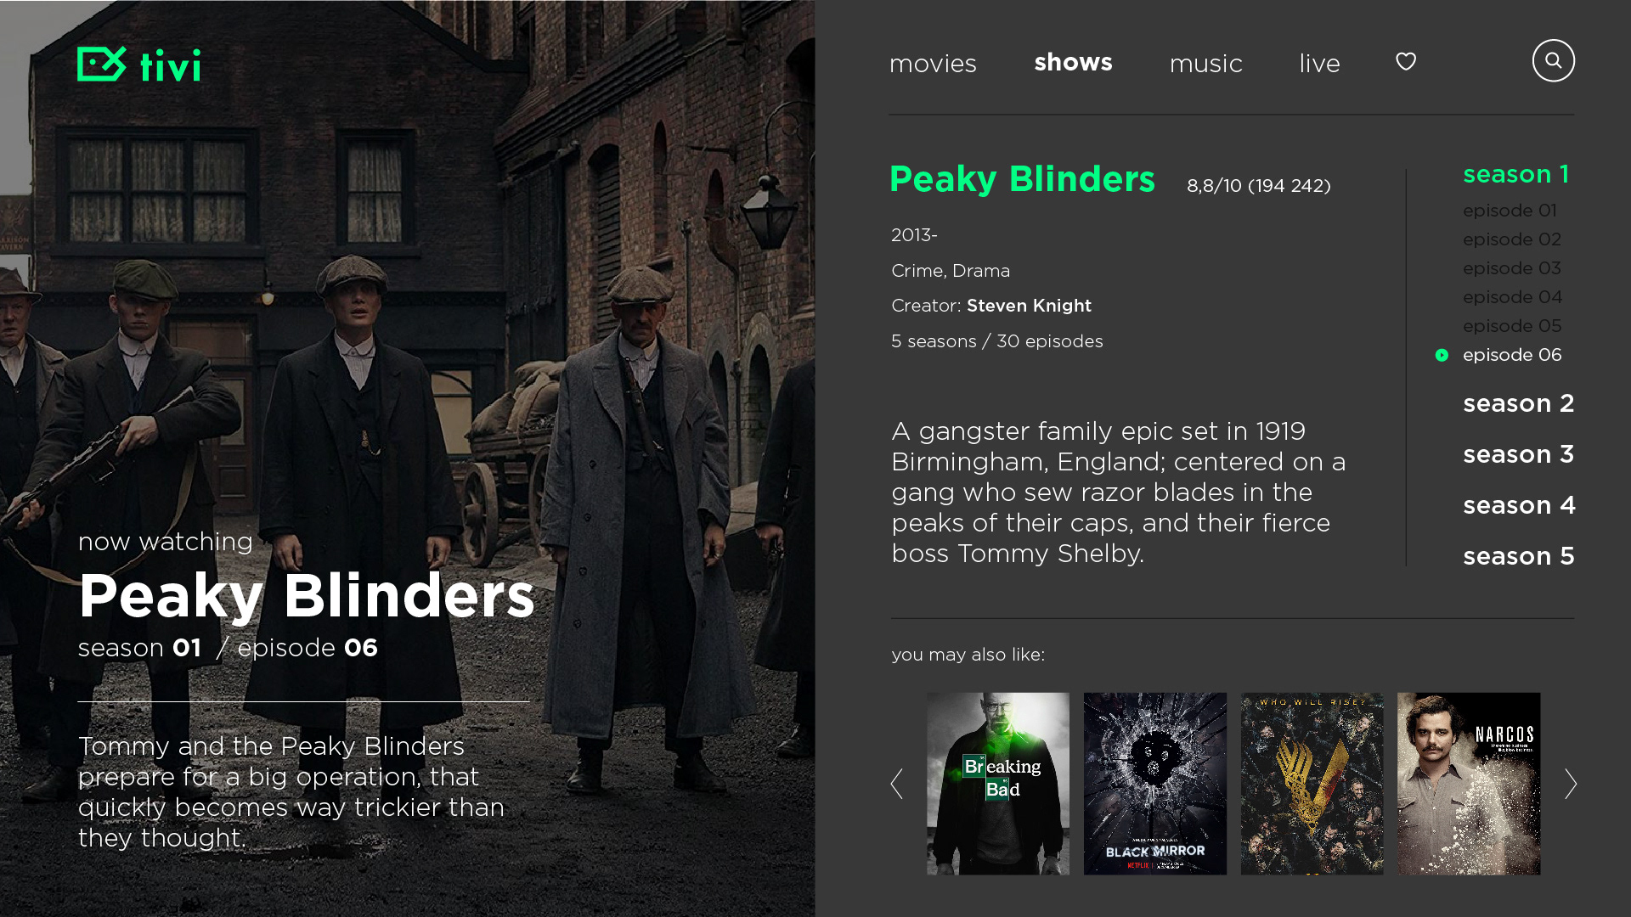Select the shows tab
Image resolution: width=1631 pixels, height=917 pixels.
[1073, 62]
